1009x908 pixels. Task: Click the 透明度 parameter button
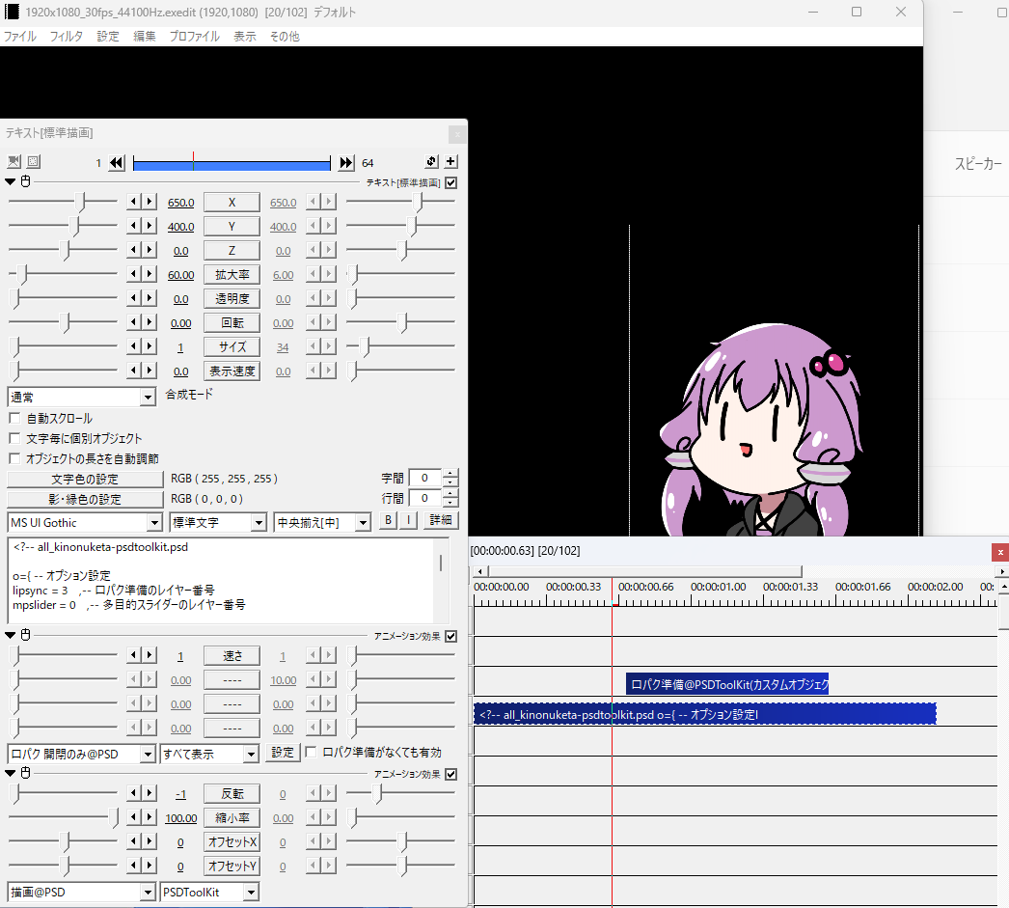[x=232, y=298]
